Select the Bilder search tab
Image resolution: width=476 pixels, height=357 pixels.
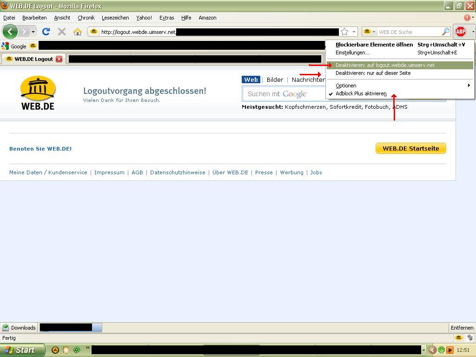(x=275, y=79)
